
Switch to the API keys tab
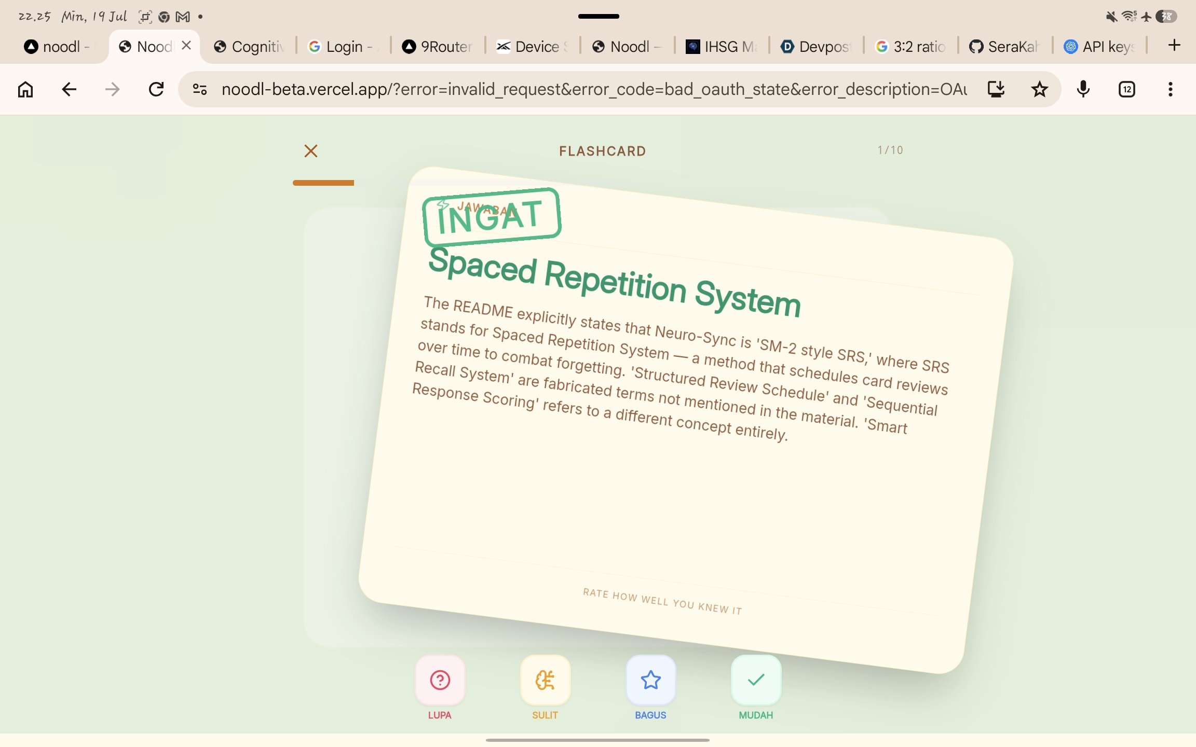1099,47
